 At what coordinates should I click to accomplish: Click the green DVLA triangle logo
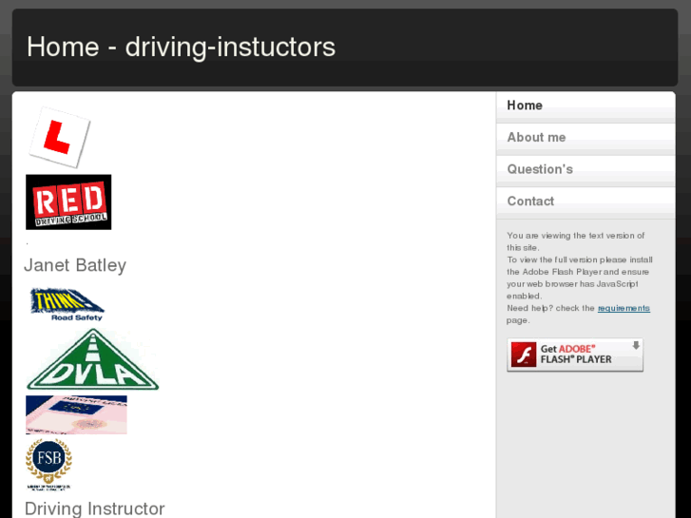[x=92, y=359]
